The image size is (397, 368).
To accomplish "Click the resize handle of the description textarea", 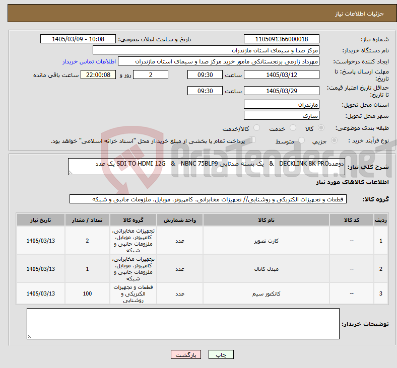I will click(71, 173).
